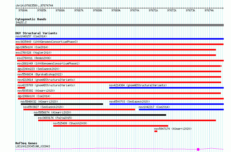This screenshot has width=231, height=152.
Task: Click the 97665k ruler position
Action: [x=42, y=10]
